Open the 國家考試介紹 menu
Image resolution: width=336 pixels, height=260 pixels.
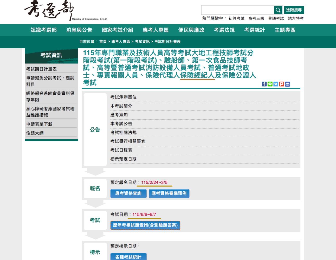[117, 30]
